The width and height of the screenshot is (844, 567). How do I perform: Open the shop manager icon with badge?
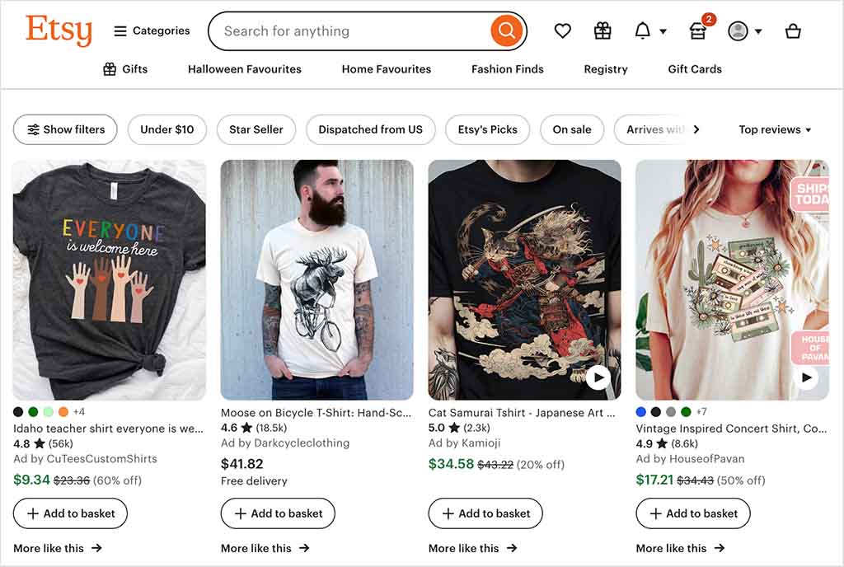(697, 31)
